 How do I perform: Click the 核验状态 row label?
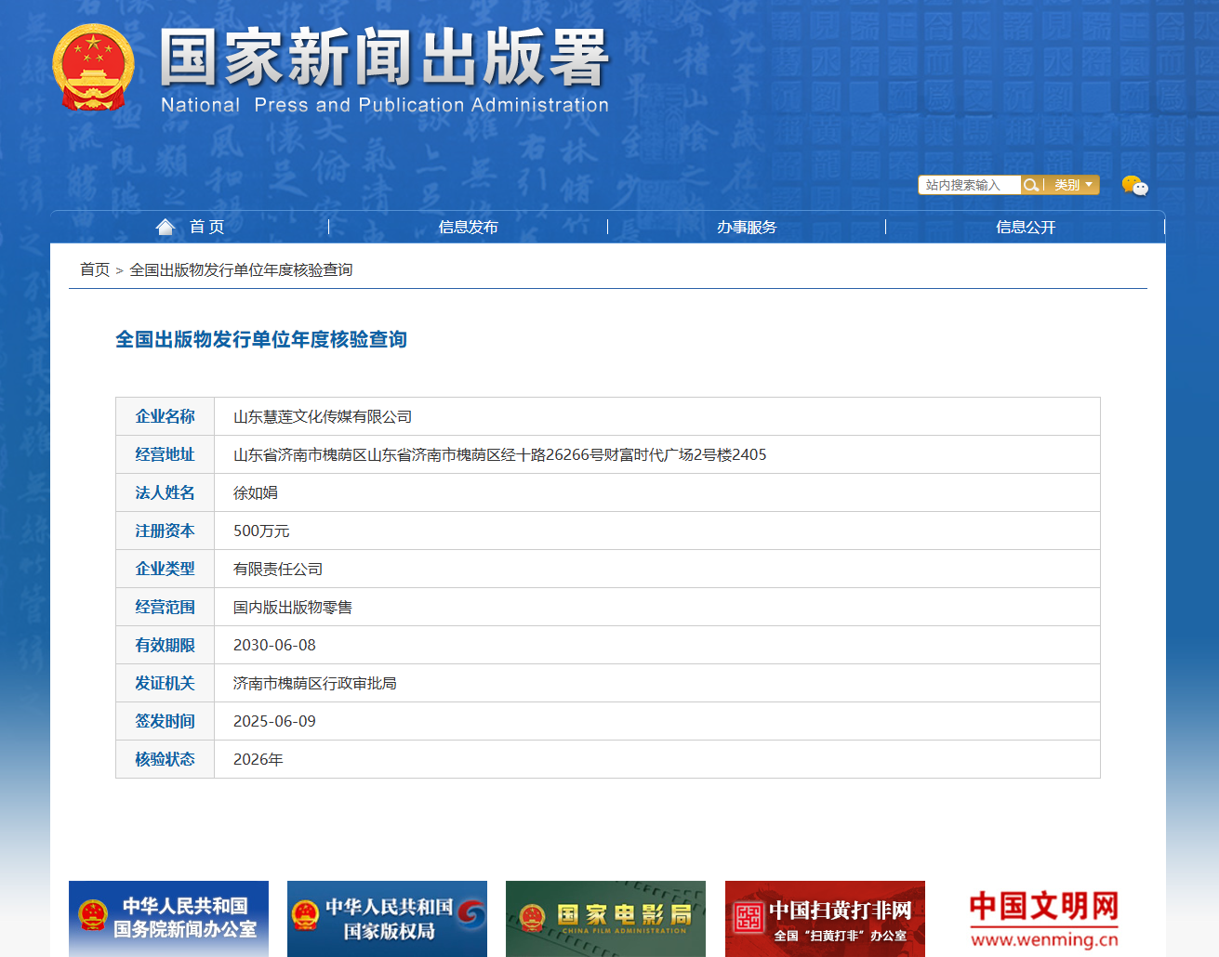[x=165, y=759]
